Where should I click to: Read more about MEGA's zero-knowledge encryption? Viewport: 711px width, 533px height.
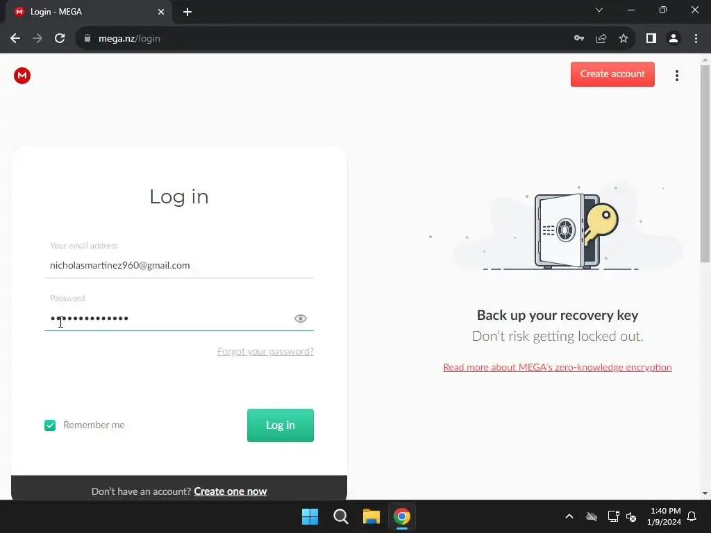[x=558, y=367]
